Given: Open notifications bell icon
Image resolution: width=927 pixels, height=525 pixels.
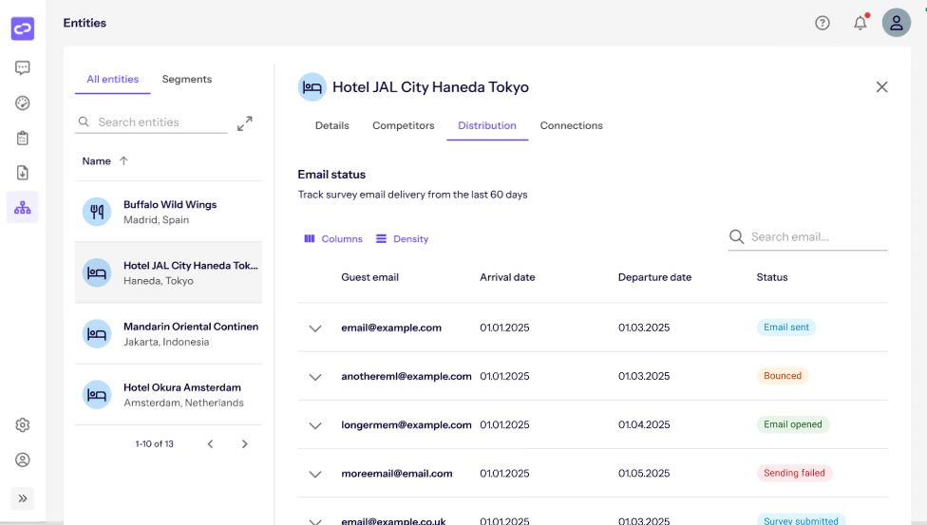Looking at the screenshot, I should pos(861,23).
